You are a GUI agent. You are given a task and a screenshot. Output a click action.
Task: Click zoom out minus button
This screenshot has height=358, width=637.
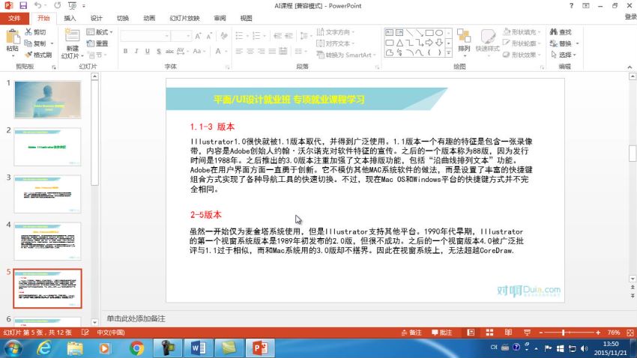tap(541, 333)
